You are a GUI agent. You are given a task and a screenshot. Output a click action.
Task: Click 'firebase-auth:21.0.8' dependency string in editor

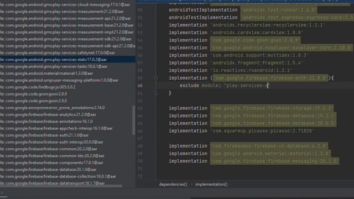270,78
